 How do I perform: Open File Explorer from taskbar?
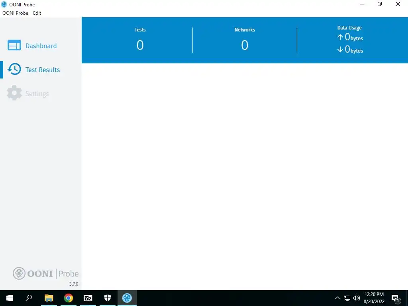(49, 298)
